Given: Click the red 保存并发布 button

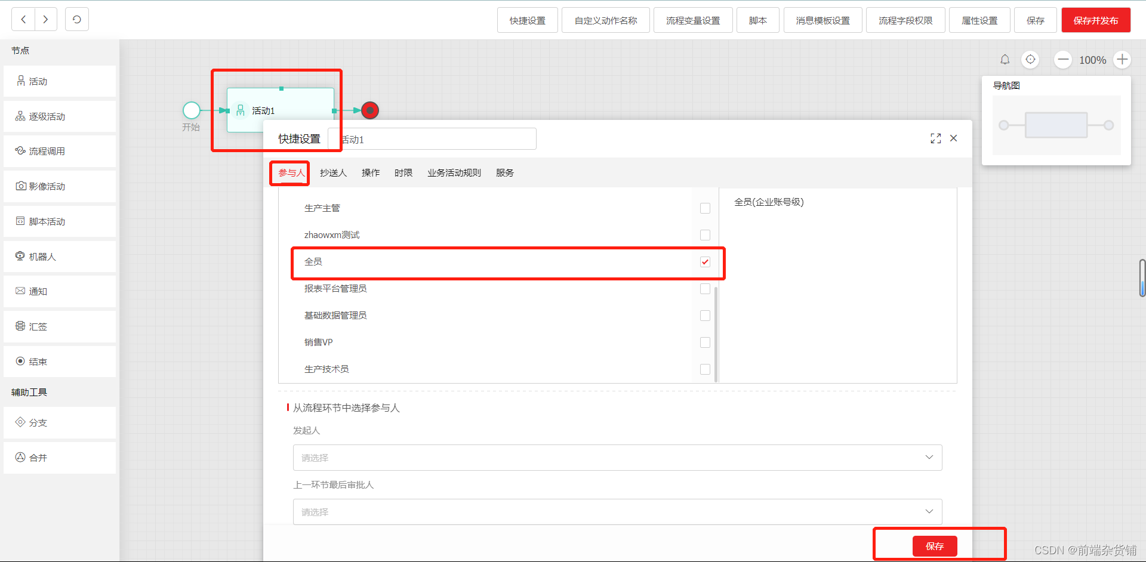Looking at the screenshot, I should point(1096,20).
